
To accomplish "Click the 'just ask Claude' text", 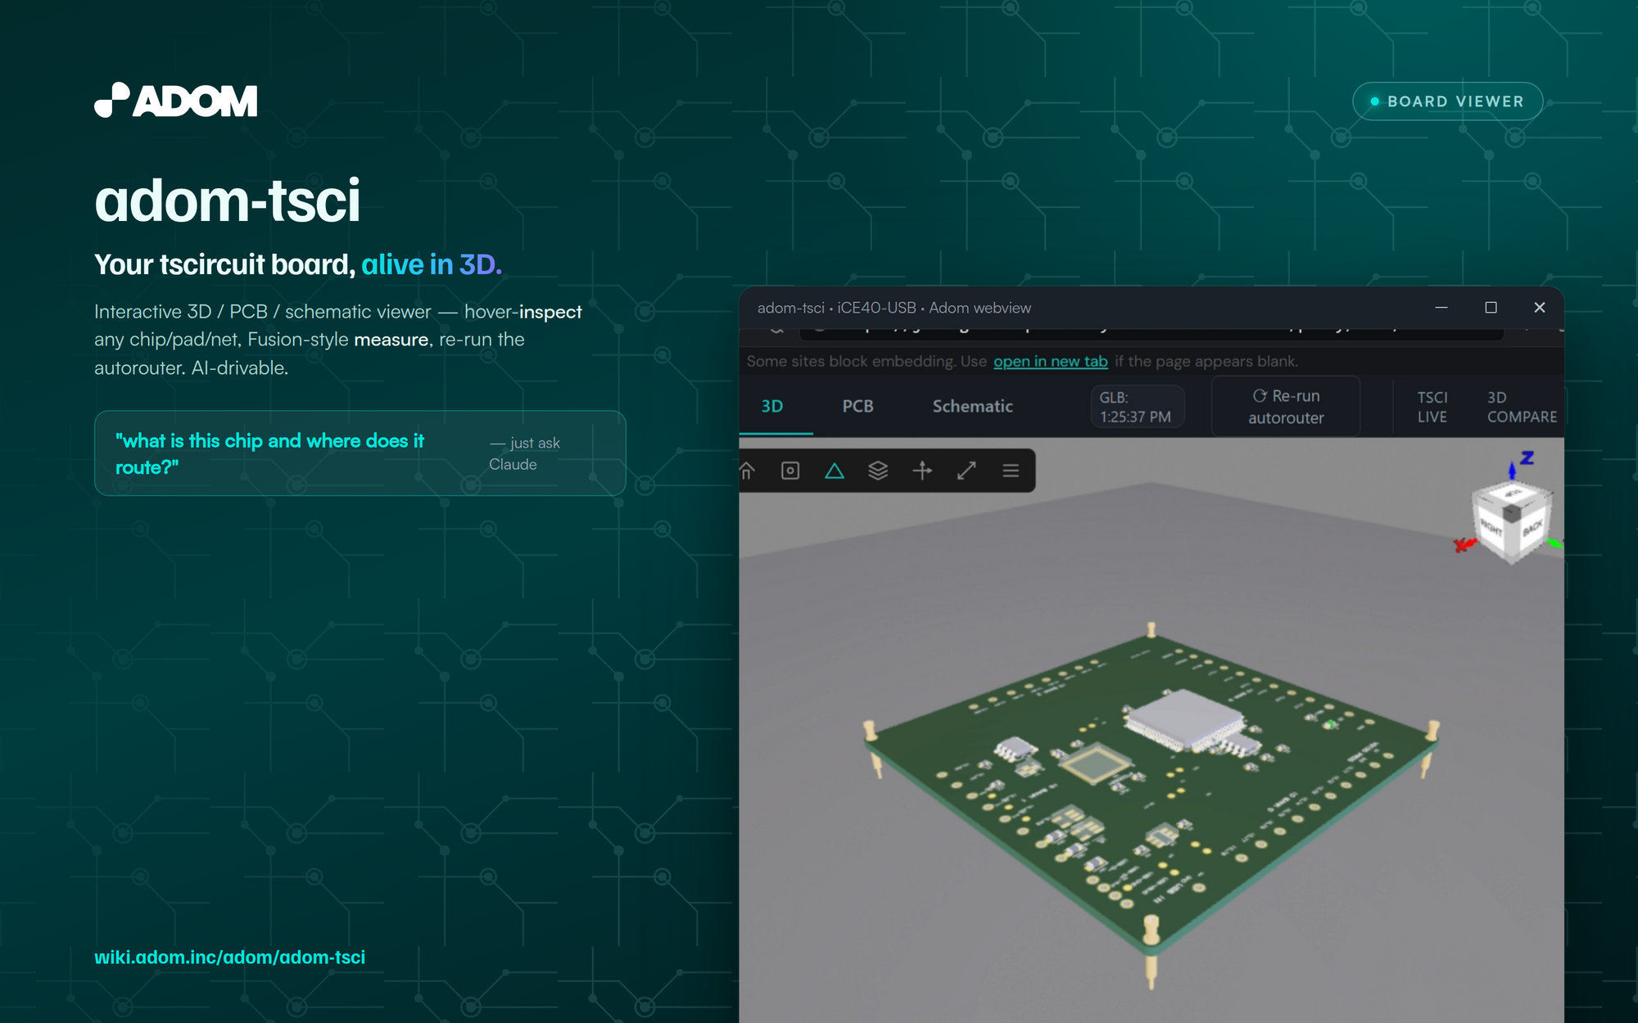I will coord(524,453).
